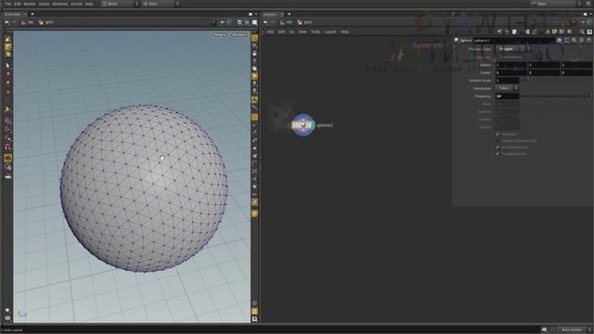Click the back arrow in network editor path
The width and height of the screenshot is (594, 334).
[x=265, y=22]
